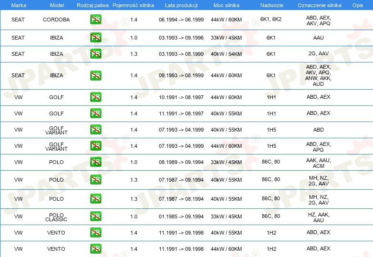This screenshot has height=257, width=373.
Task: Click engine codes ABD, AEX, APQ for GOLF VARIANT
Action: tap(318, 147)
